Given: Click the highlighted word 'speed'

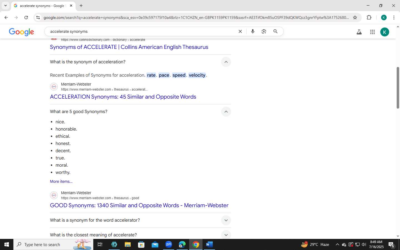Looking at the screenshot, I should (179, 75).
